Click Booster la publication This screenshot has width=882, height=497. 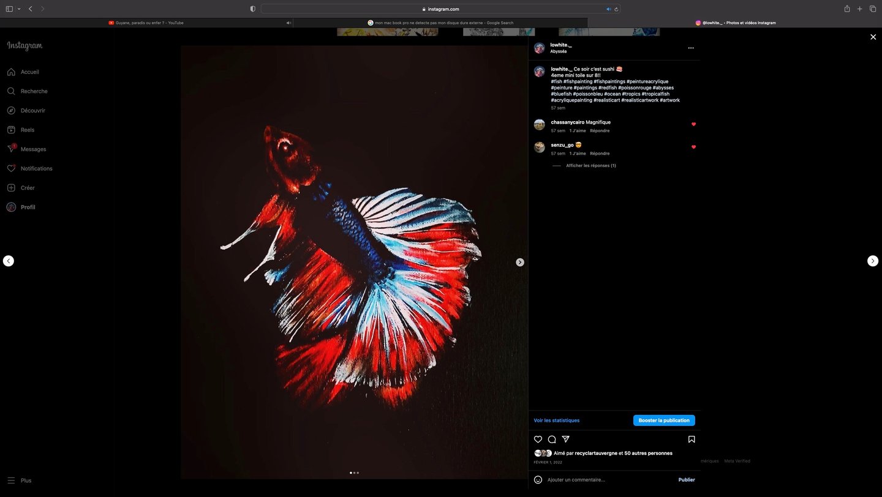tap(663, 420)
